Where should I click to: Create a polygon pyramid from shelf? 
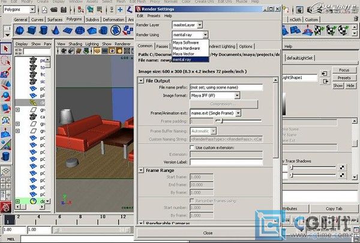pos(92,31)
